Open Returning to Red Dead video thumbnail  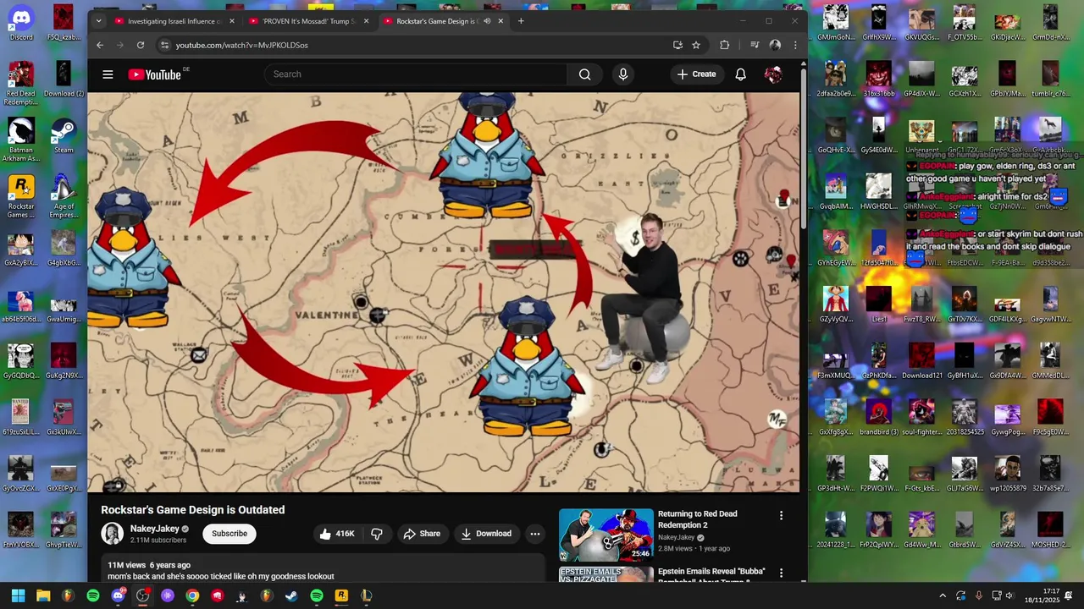point(606,534)
